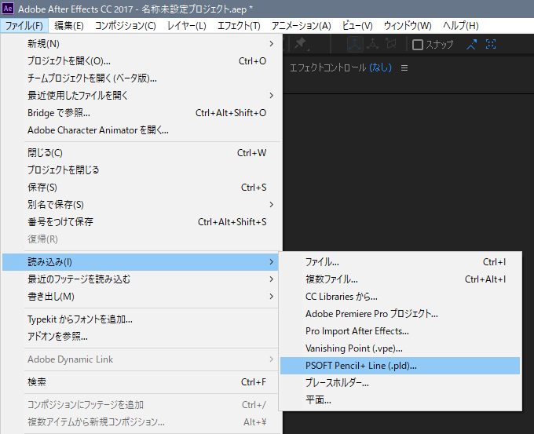Open the Effect Controls panel menu icon
Image resolution: width=534 pixels, height=434 pixels.
[404, 68]
